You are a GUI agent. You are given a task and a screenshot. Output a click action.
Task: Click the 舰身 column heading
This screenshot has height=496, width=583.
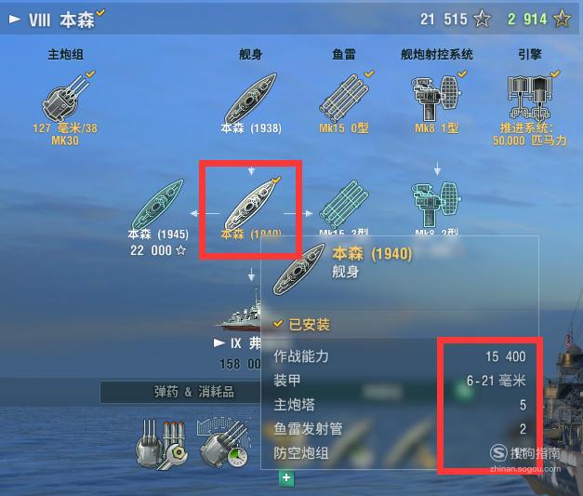[251, 55]
